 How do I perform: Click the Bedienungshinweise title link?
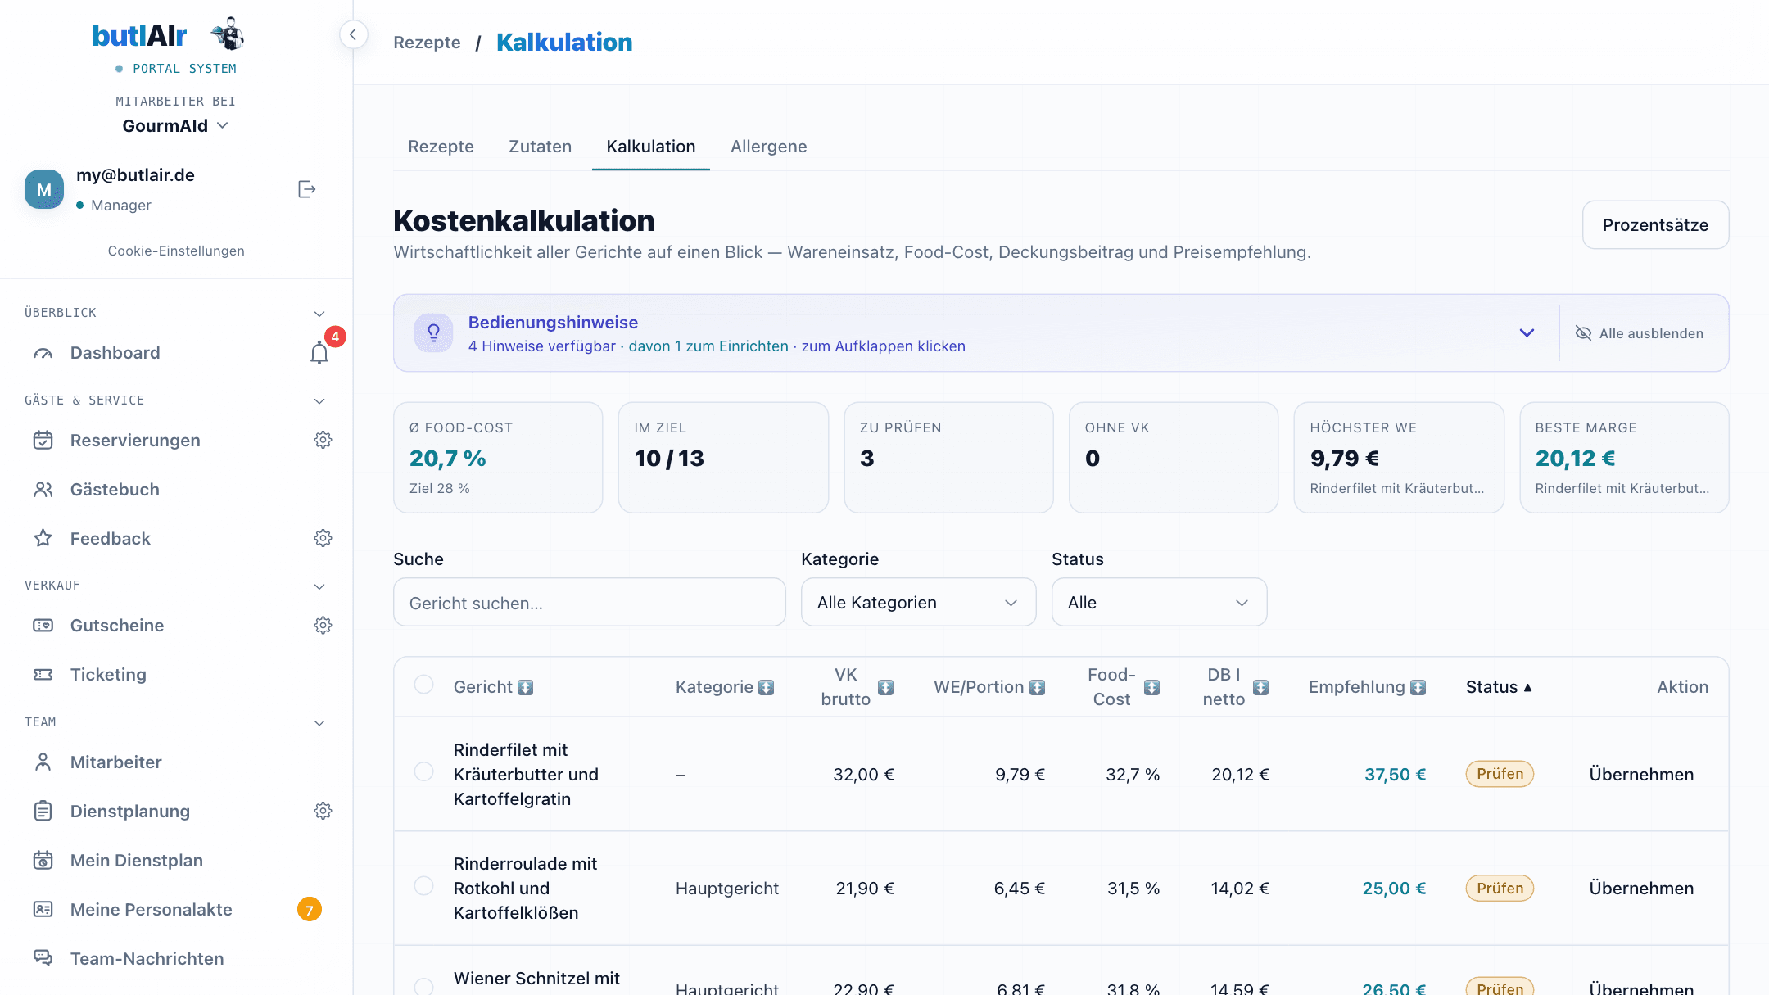[x=553, y=323]
